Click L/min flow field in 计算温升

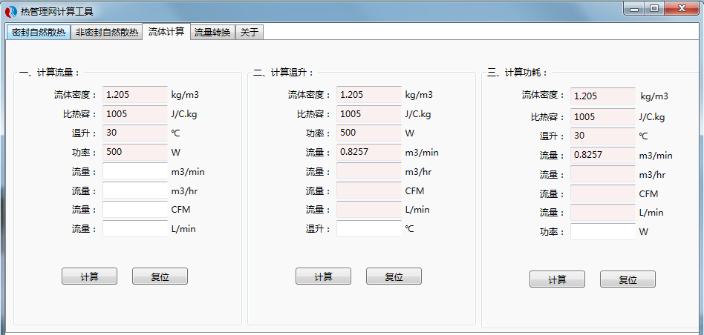click(x=369, y=210)
